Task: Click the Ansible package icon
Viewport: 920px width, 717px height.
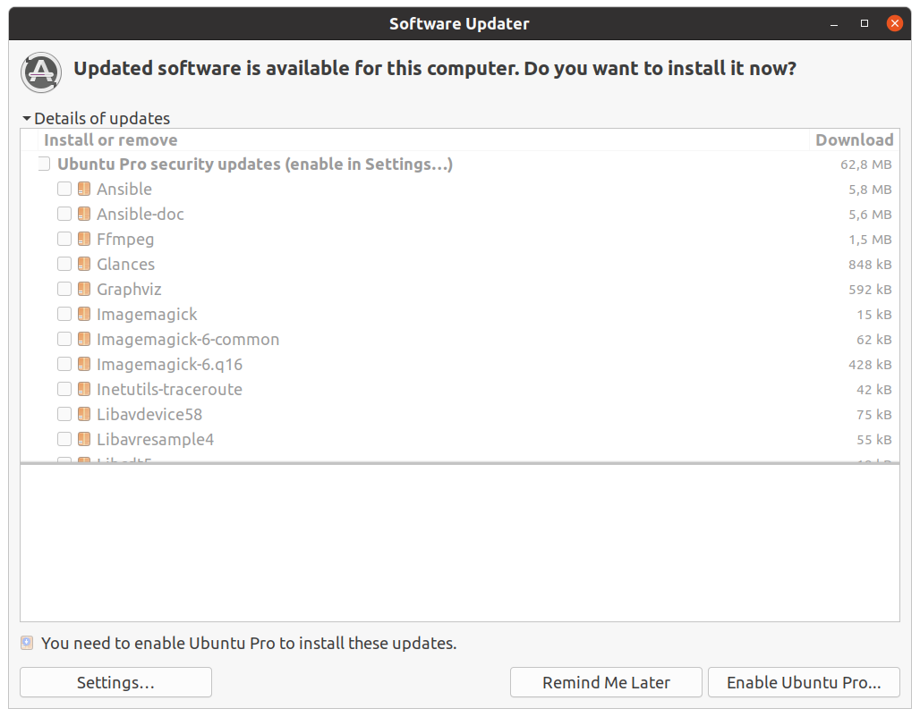Action: [84, 189]
